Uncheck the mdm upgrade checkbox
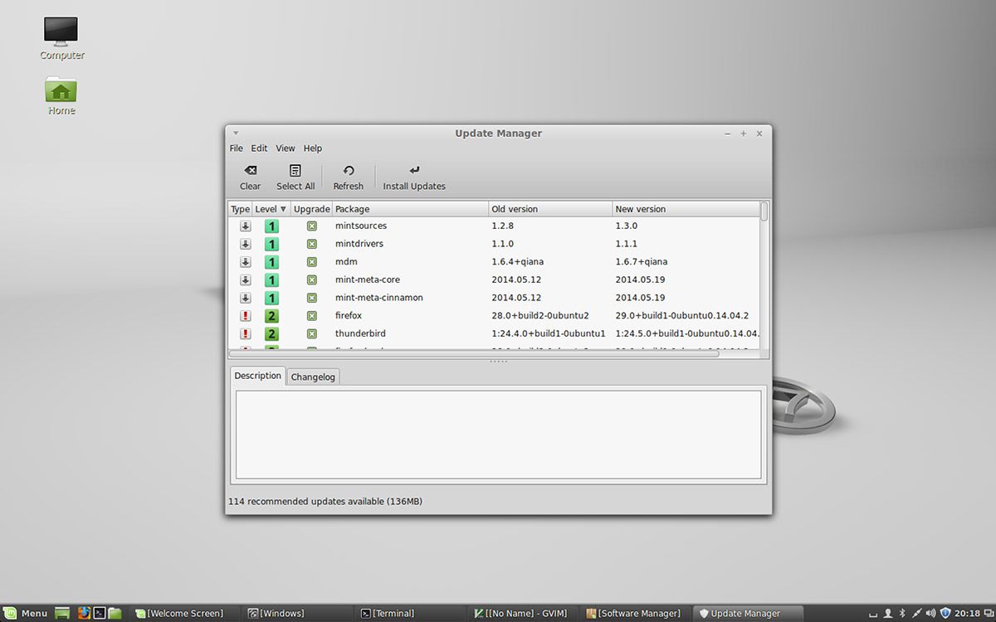Screen dimensions: 996x622 pyautogui.click(x=312, y=262)
